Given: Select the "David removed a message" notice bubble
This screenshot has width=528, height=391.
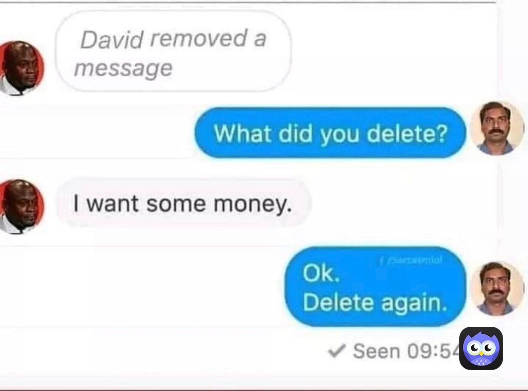Looking at the screenshot, I should 173,51.
